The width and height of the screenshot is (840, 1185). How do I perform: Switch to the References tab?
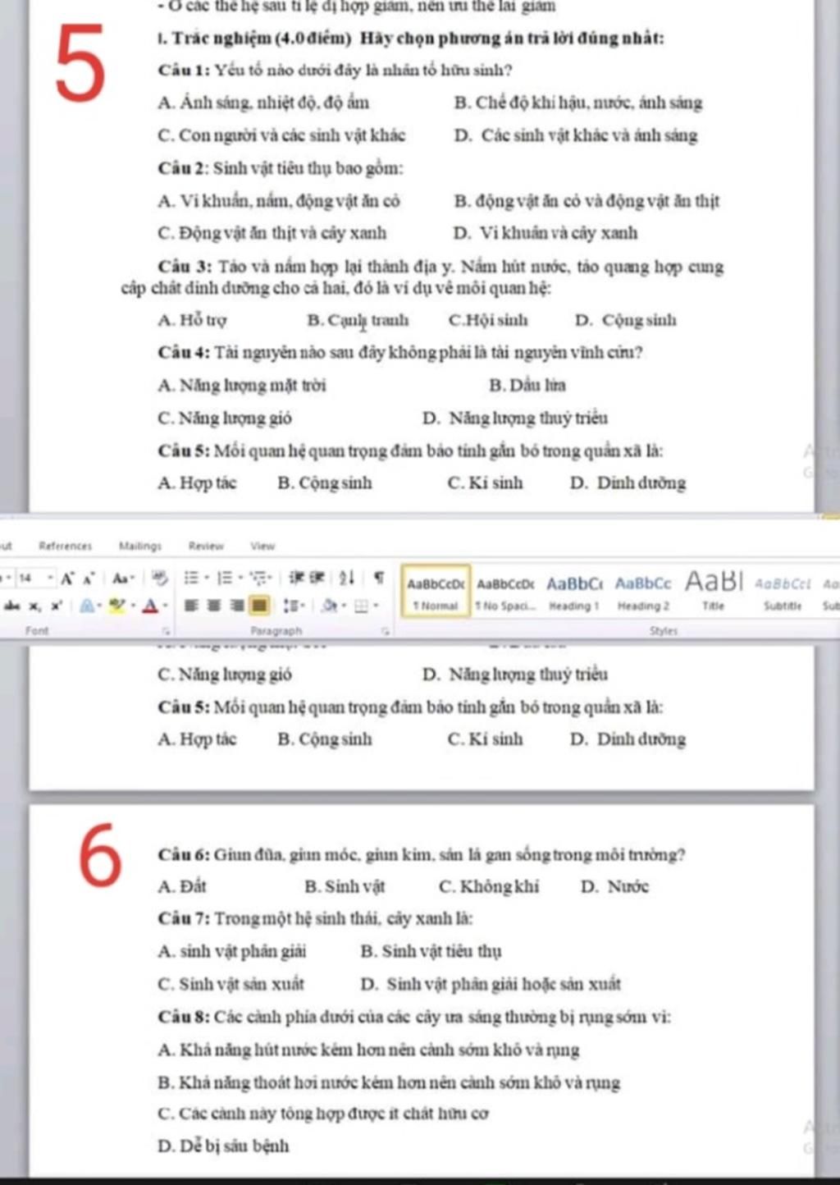(x=66, y=546)
